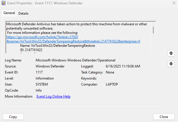Click the Close button
178x122 pixels.
pos(164,117)
